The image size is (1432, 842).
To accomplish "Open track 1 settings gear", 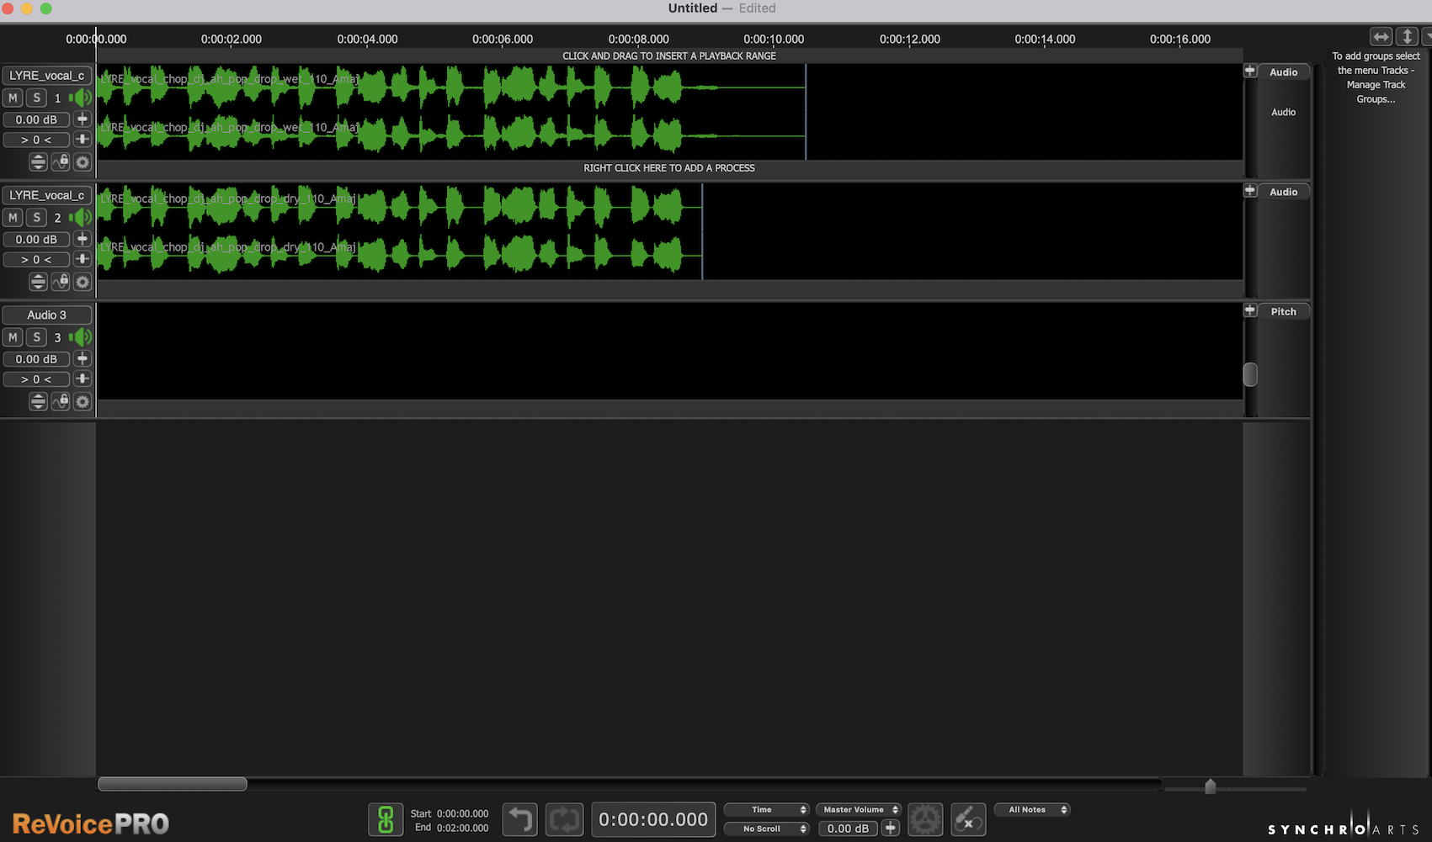I will (x=83, y=162).
